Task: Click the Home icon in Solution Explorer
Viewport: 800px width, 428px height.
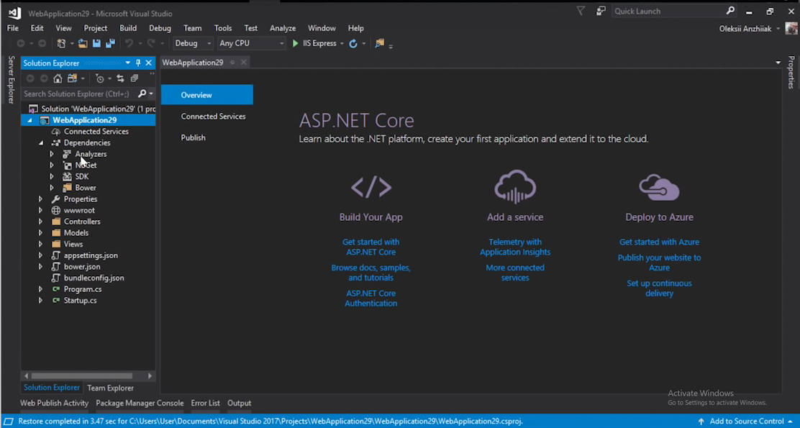Action: (58, 78)
